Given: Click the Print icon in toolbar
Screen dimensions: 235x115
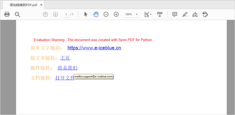Looking at the screenshot, I should [x=7, y=14].
